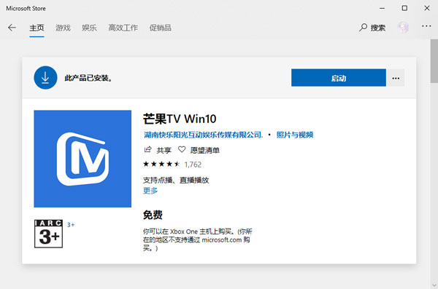Click the 共享 label

coord(164,150)
